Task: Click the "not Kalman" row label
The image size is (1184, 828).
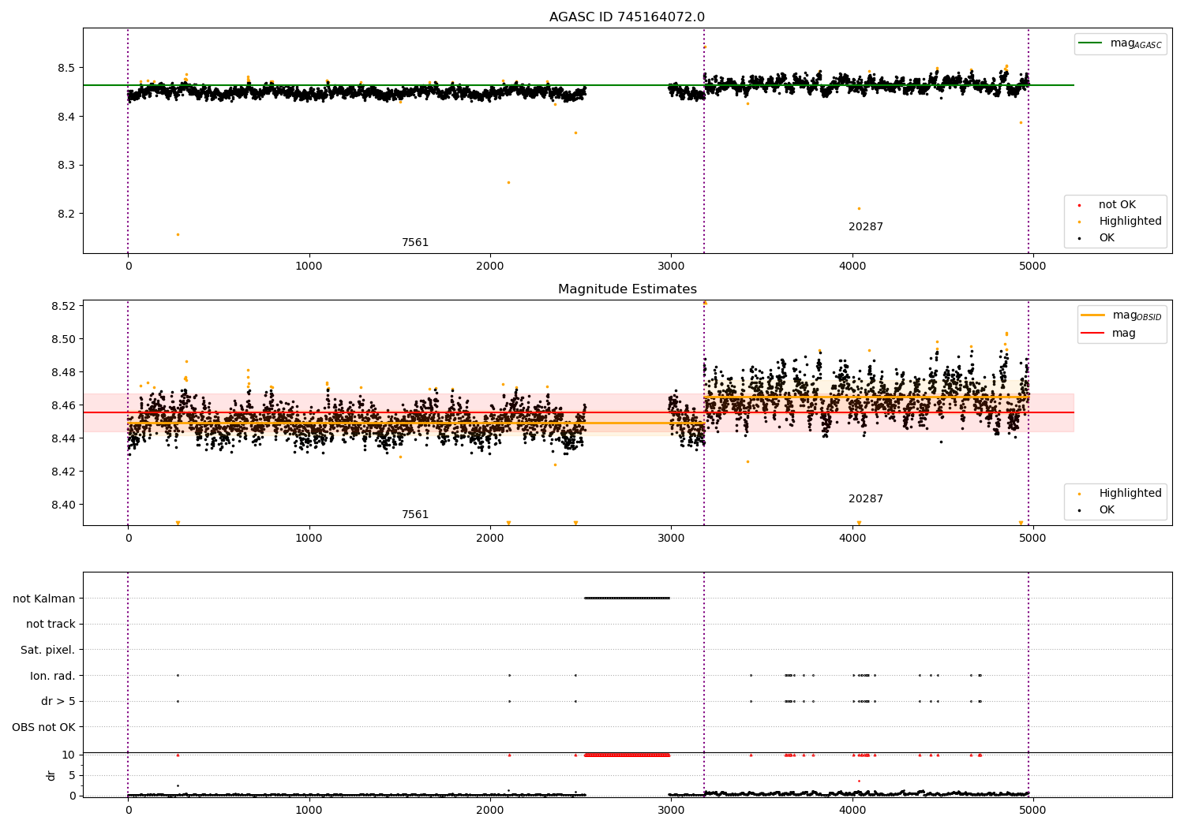Action: (x=44, y=599)
